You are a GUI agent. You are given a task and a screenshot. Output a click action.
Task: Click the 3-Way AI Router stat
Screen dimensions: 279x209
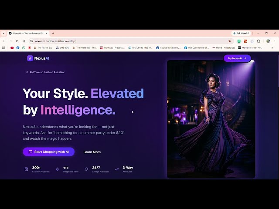(128, 169)
